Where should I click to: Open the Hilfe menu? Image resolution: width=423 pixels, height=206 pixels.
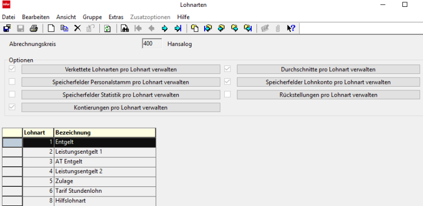pyautogui.click(x=183, y=17)
